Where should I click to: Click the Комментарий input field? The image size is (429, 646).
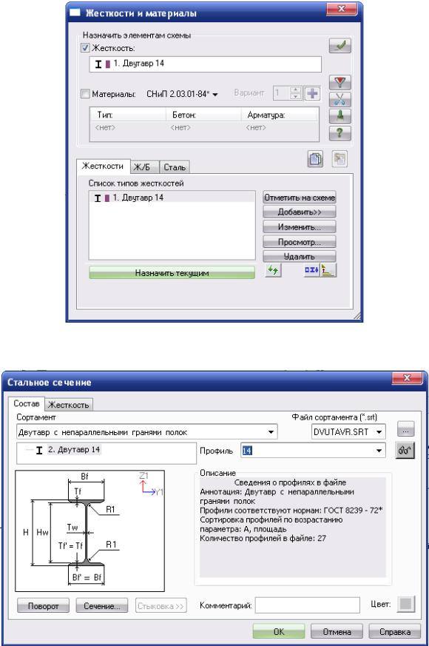coord(308,605)
